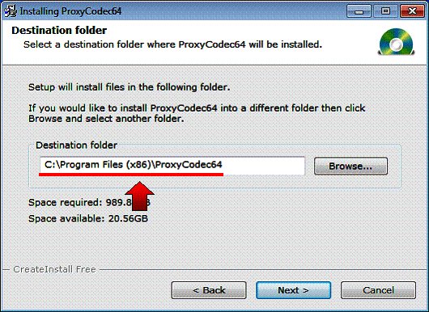
Task: Click inside the destination folder path field
Action: tap(172, 165)
